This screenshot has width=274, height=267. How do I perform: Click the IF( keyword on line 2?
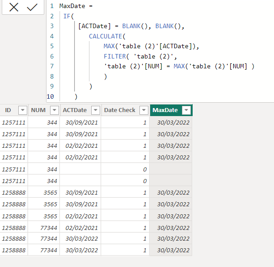click(68, 16)
